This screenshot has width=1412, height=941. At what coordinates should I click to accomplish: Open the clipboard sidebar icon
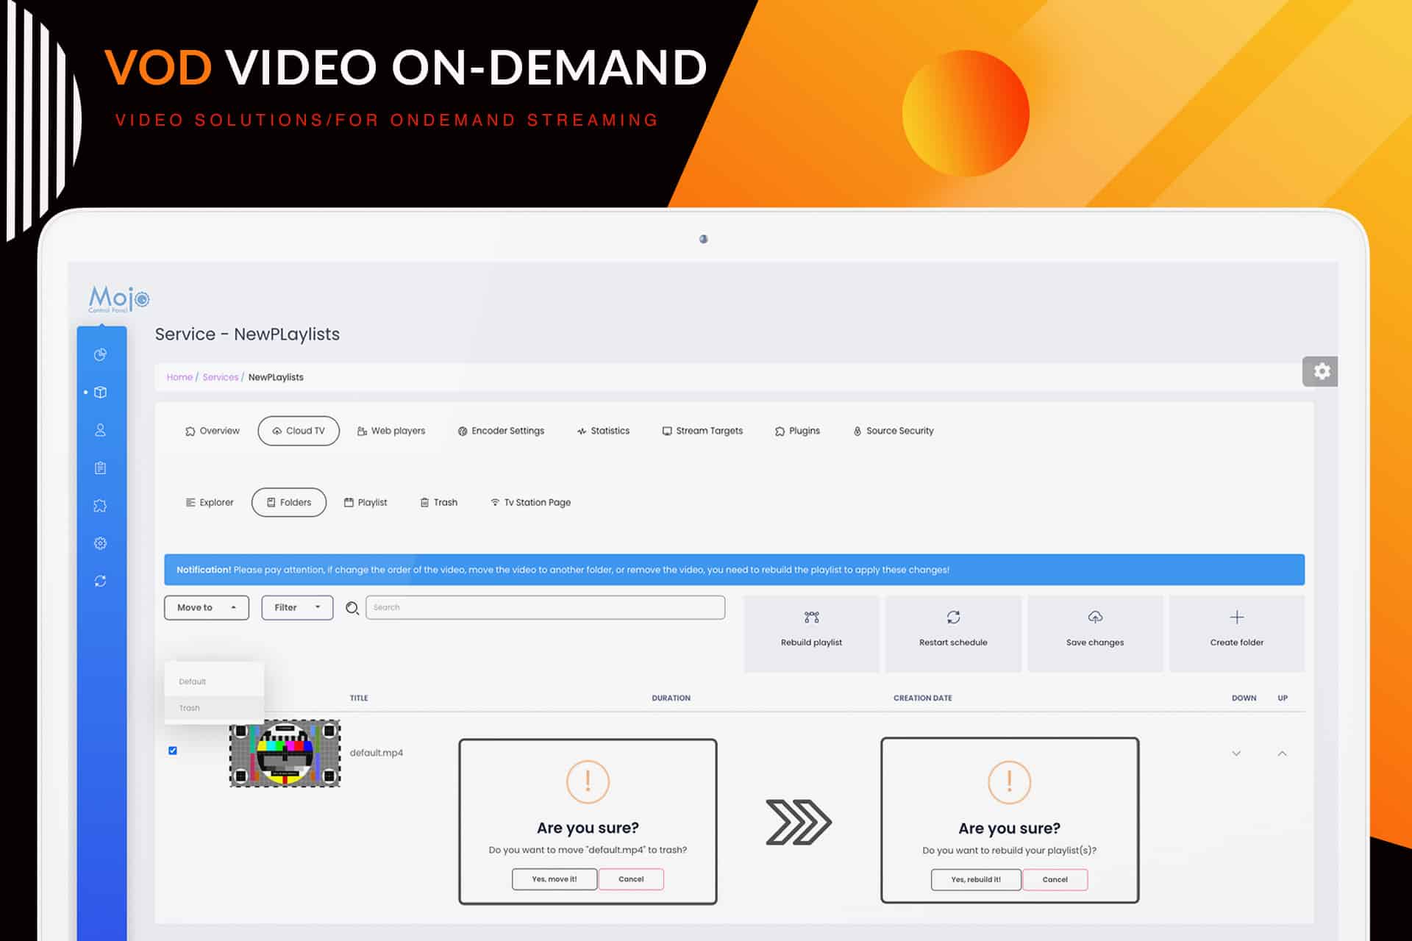click(101, 468)
